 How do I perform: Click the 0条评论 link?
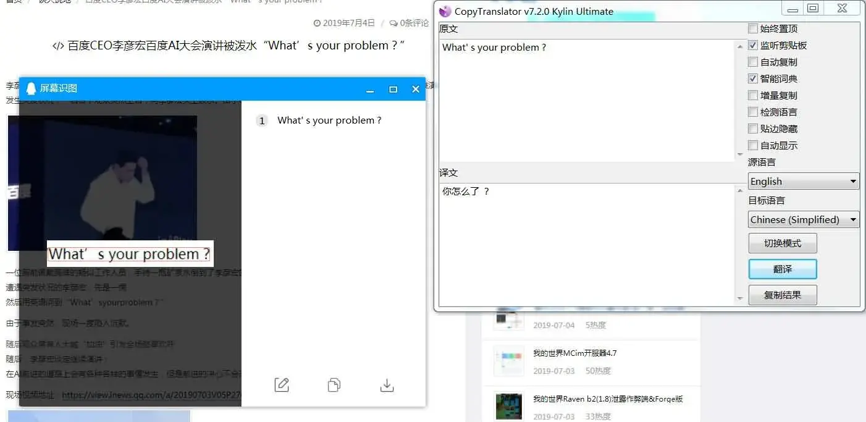click(x=414, y=23)
